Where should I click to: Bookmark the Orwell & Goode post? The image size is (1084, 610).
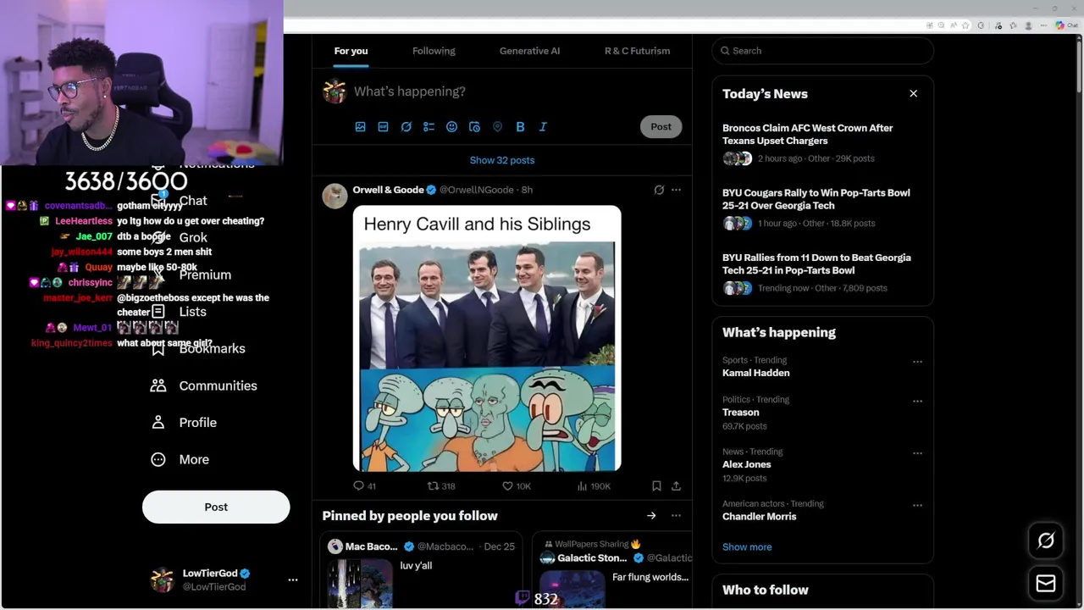coord(656,486)
